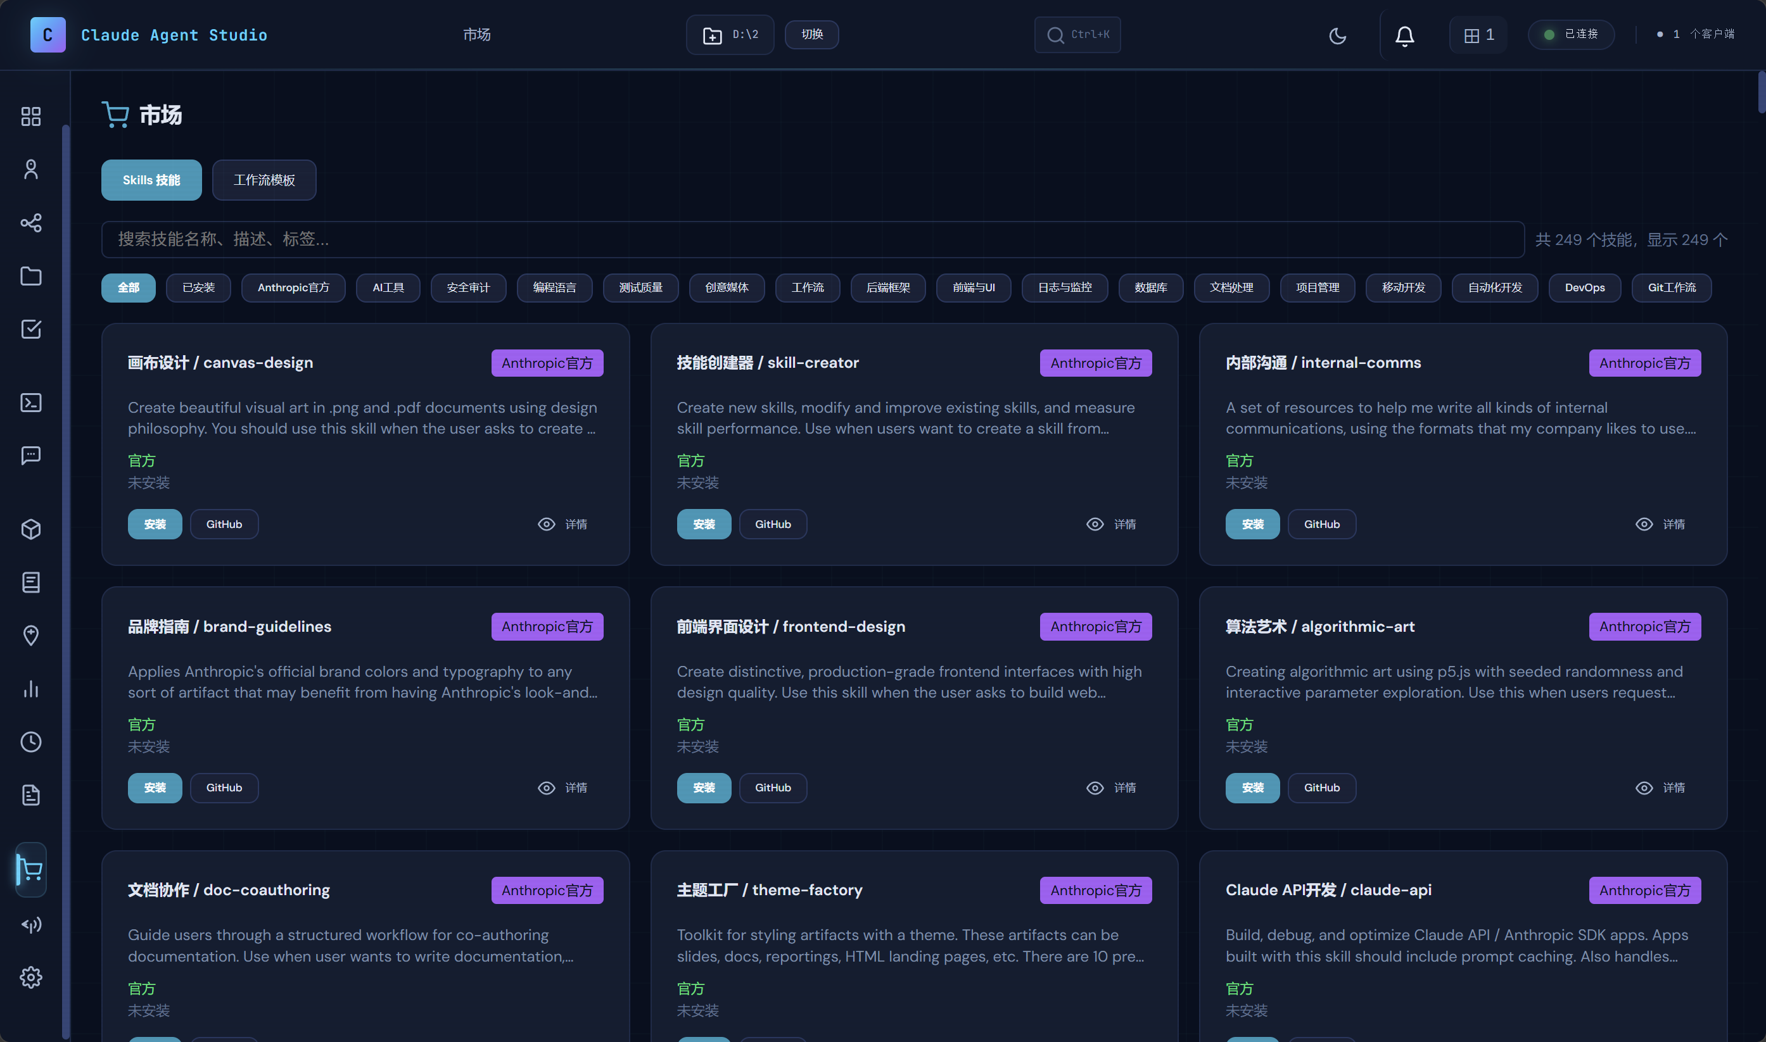Open GitHub link for skill-creator
This screenshot has width=1766, height=1042.
coord(773,525)
